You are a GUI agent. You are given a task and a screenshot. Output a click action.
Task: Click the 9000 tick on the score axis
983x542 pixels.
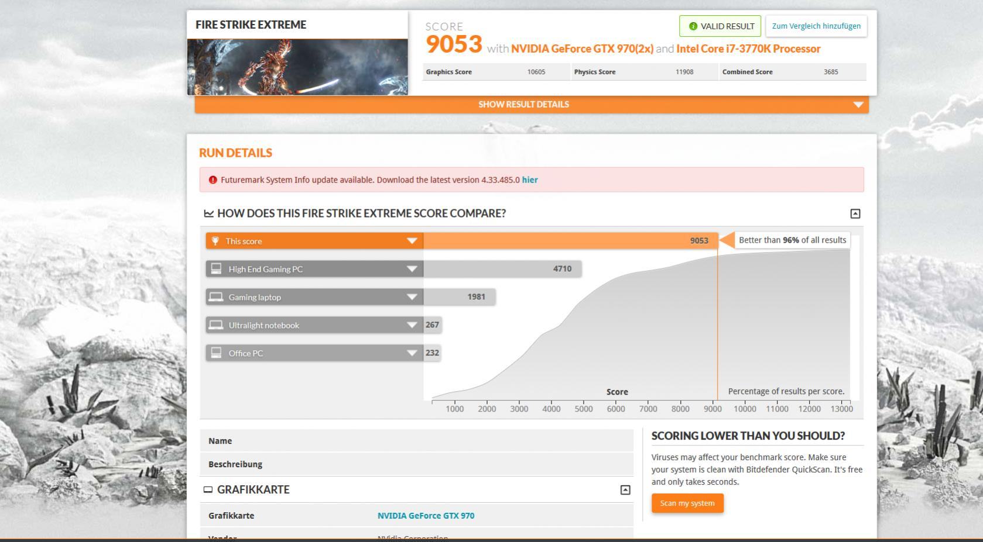(713, 409)
